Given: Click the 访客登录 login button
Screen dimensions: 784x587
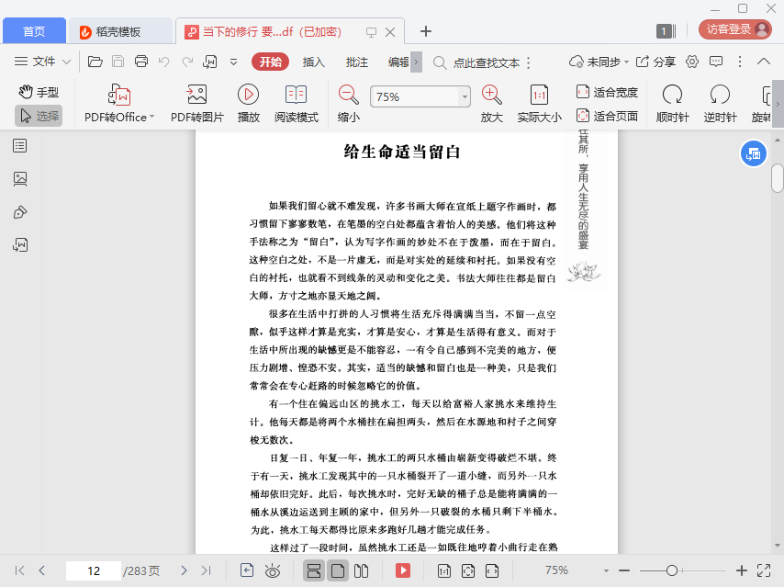Looking at the screenshot, I should point(735,29).
